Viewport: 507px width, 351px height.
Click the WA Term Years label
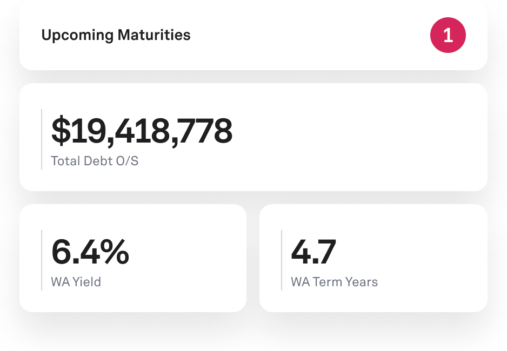pos(334,281)
